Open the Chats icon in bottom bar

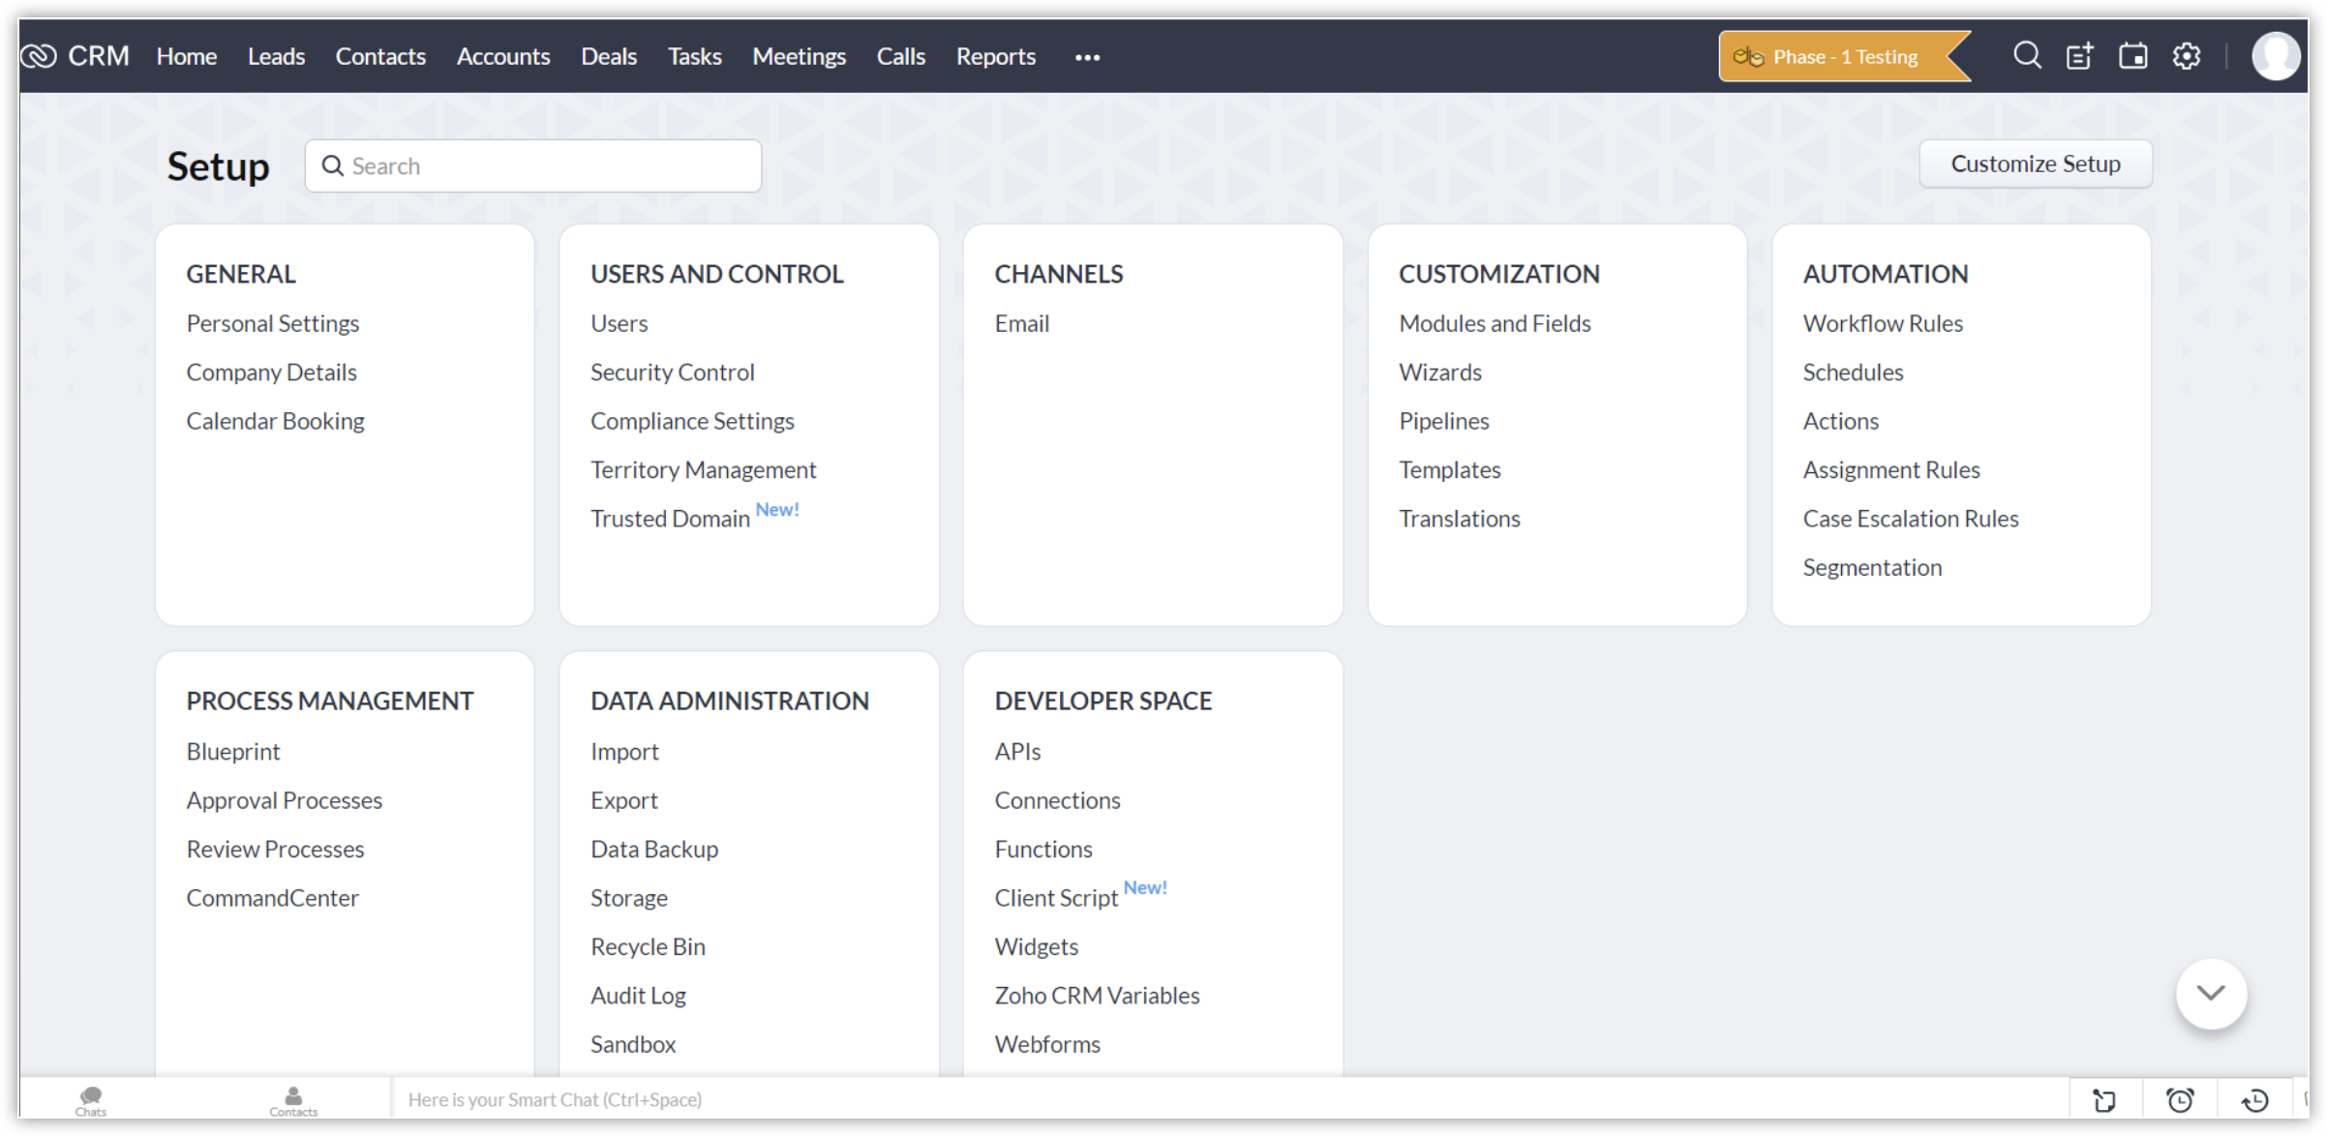[91, 1099]
